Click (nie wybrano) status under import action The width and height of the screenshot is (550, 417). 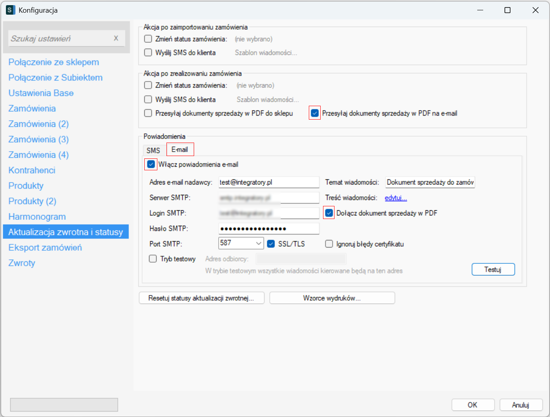coord(253,39)
